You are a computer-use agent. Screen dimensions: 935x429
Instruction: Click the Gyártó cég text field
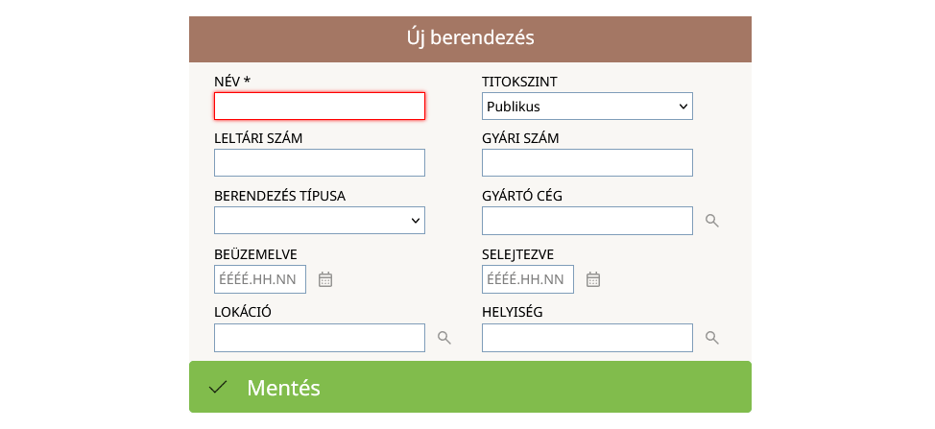pos(587,221)
